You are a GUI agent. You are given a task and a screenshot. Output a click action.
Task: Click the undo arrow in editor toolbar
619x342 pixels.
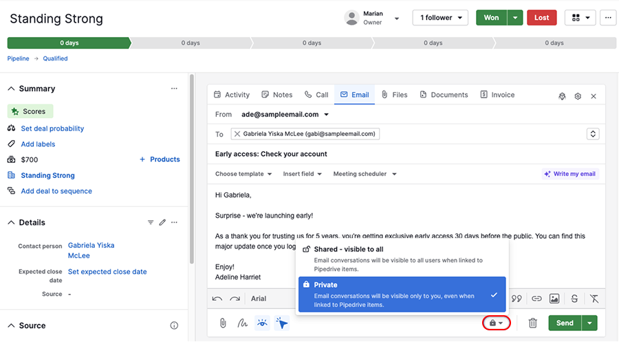click(x=217, y=299)
